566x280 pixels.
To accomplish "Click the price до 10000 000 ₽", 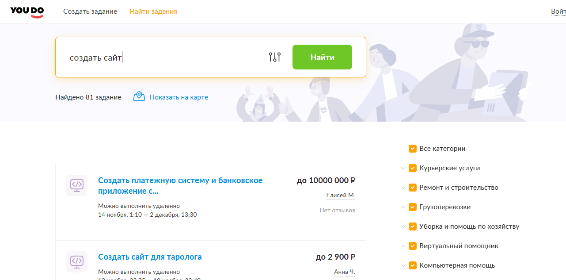I will [326, 180].
